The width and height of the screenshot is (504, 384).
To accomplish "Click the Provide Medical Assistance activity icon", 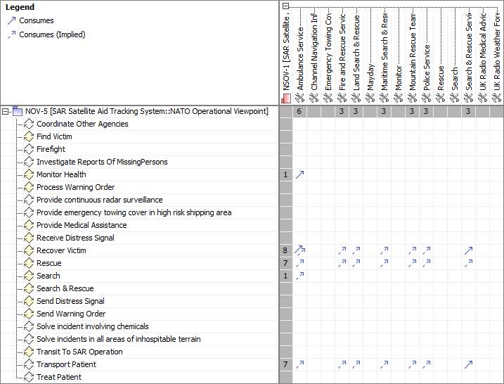I will coord(29,225).
